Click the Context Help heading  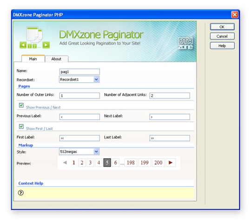(x=31, y=183)
